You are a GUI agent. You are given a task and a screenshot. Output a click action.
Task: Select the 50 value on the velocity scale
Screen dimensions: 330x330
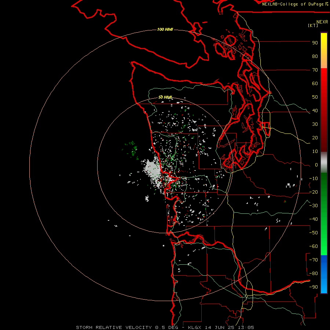[x=315, y=97]
